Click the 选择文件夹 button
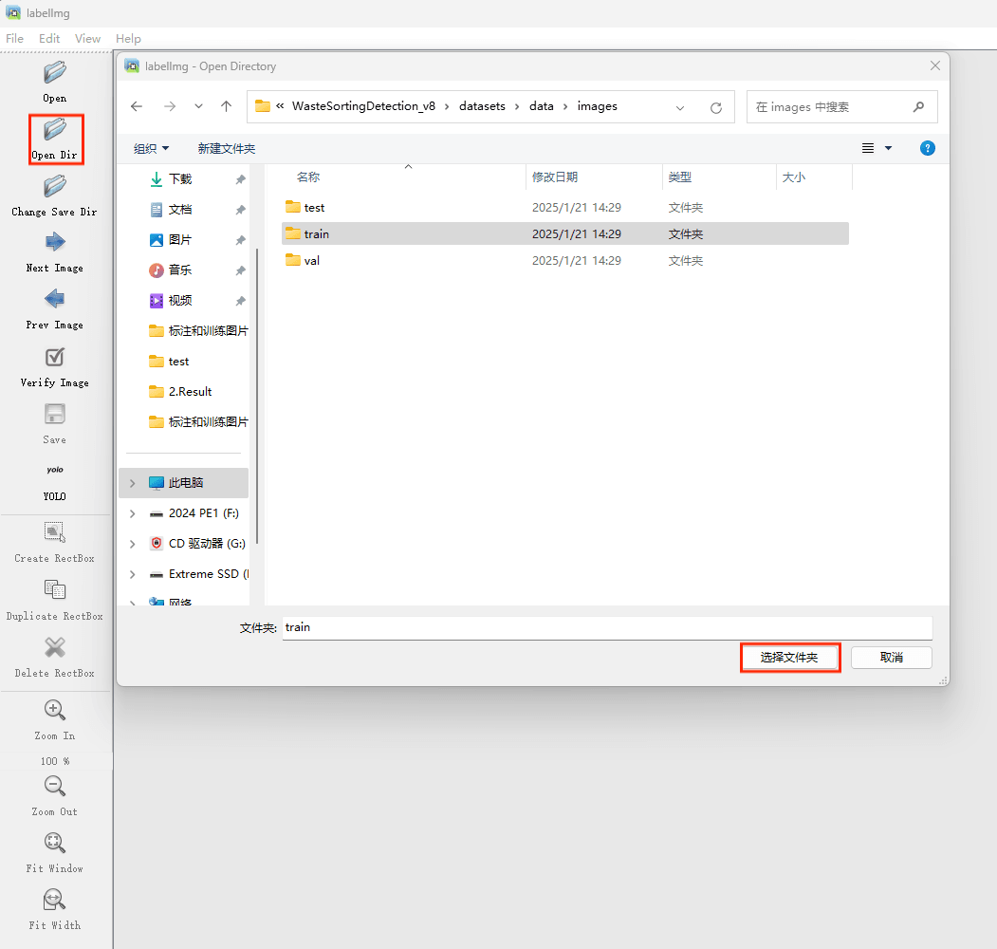The height and width of the screenshot is (949, 997). (789, 658)
